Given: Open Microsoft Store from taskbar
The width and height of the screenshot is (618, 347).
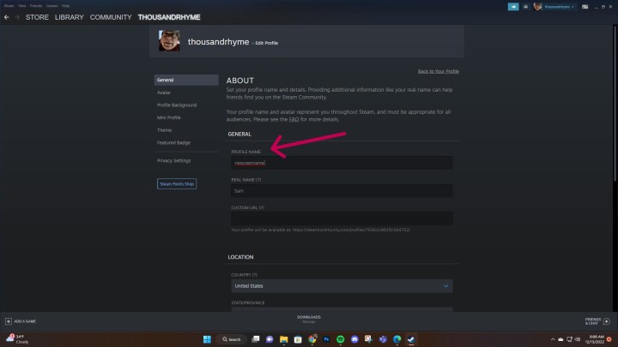Looking at the screenshot, I should [298, 339].
